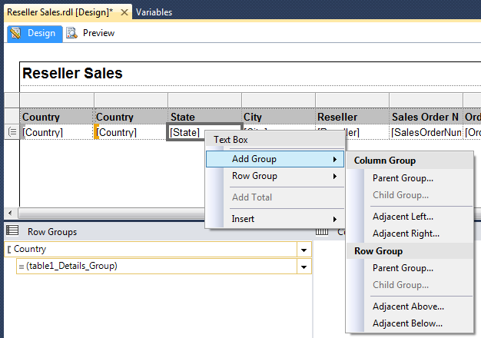
Task: Open the table1_Details_Group dropdown arrow
Action: [x=304, y=267]
